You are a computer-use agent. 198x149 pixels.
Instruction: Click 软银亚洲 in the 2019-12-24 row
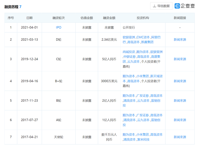[157, 52]
